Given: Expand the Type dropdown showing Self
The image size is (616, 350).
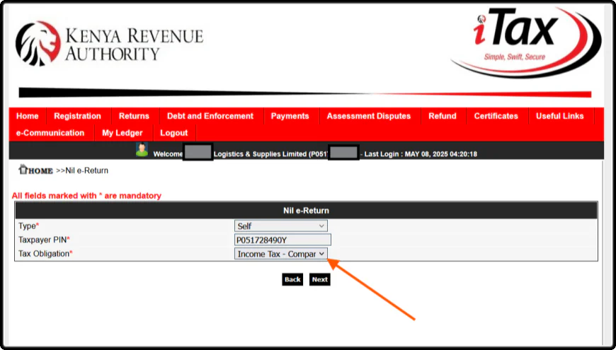Looking at the screenshot, I should pos(280,226).
